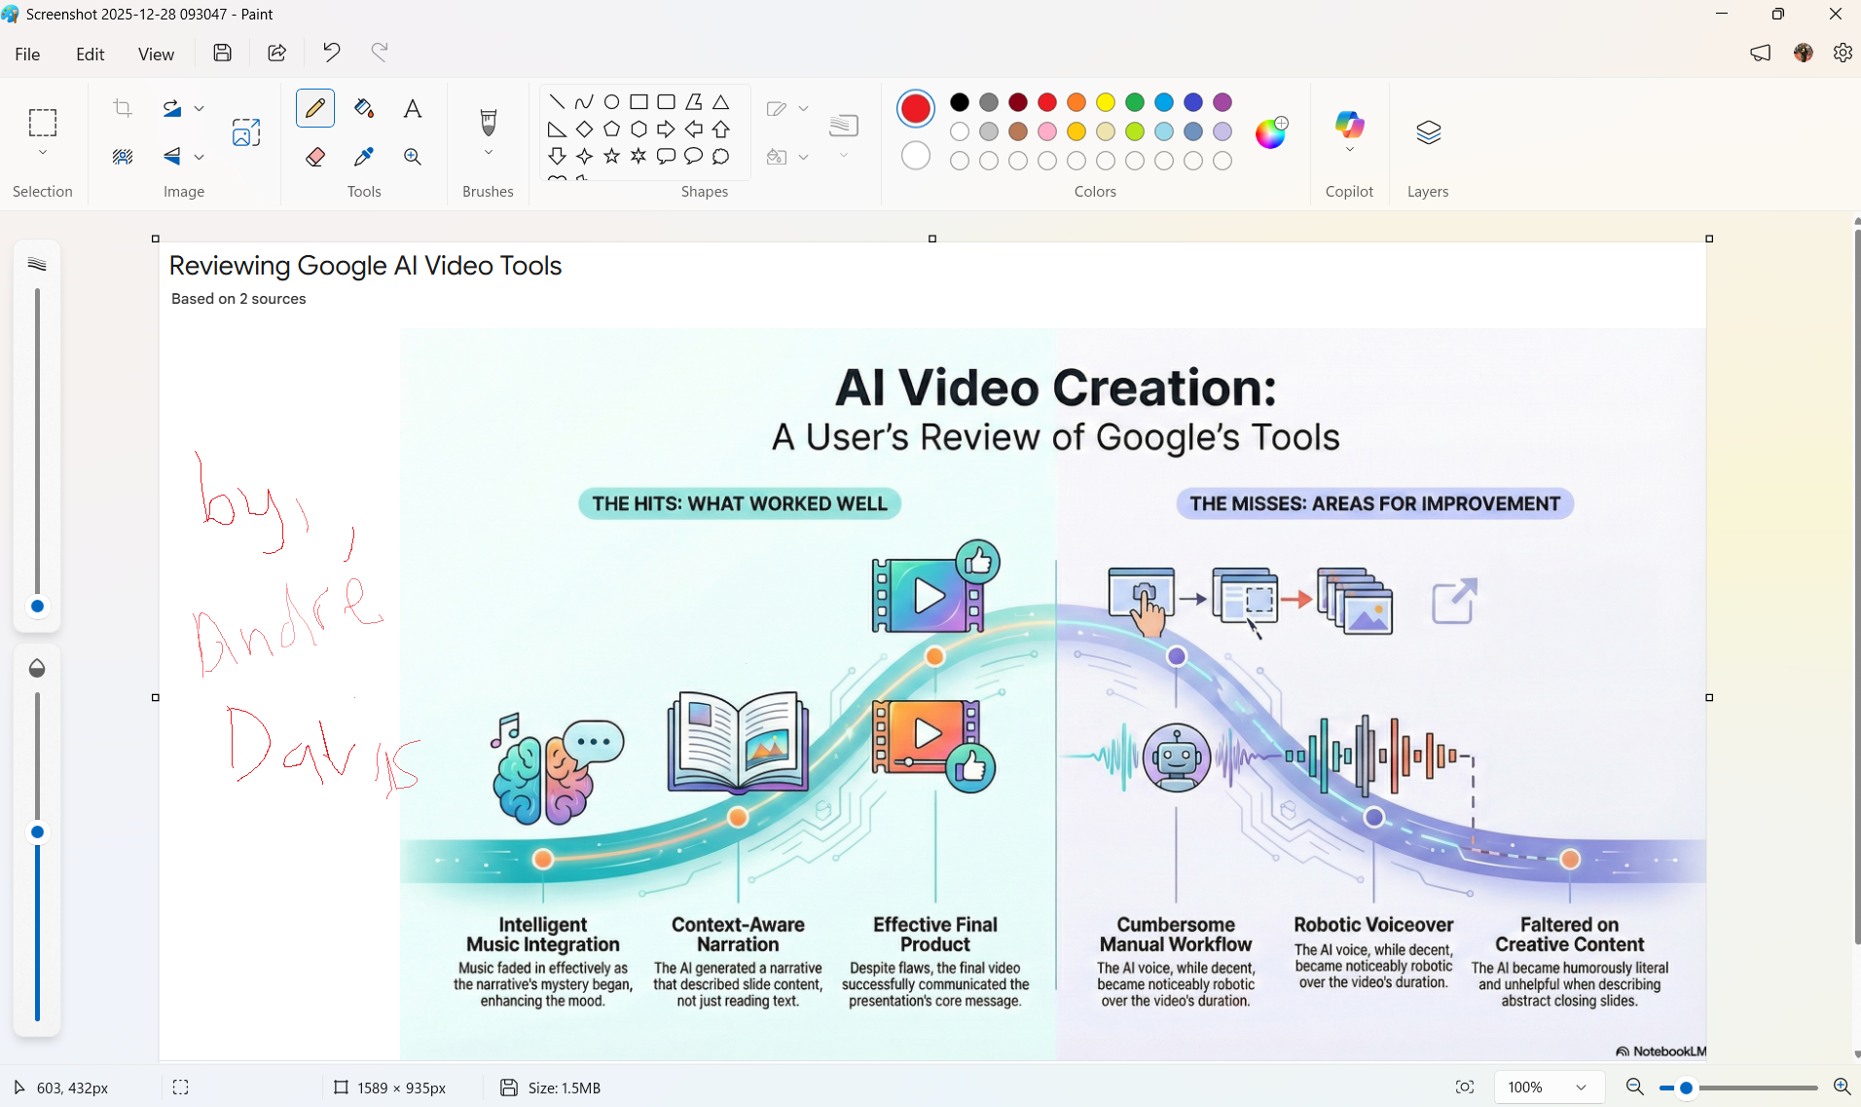
Task: Select the Fill bucket tool
Action: (x=364, y=108)
